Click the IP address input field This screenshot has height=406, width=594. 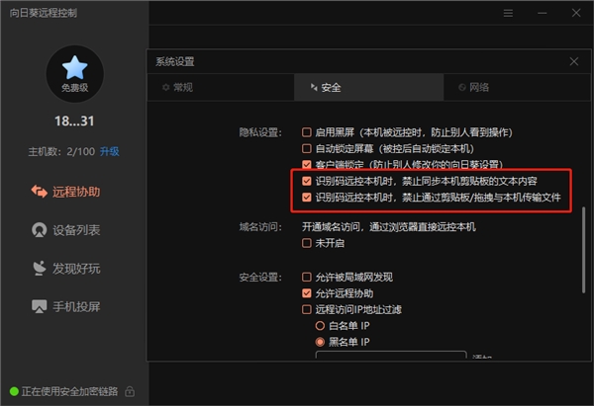coord(391,356)
